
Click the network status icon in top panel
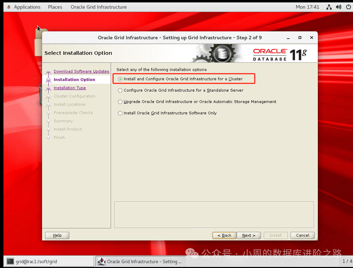pos(329,7)
